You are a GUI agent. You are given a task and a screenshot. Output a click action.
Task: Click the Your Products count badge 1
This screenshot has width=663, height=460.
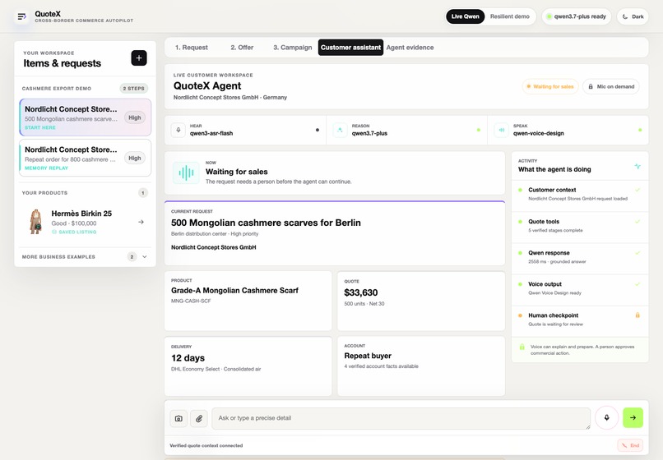143,192
